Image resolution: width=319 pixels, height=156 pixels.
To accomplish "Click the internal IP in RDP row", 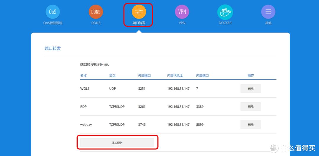I will pyautogui.click(x=178, y=107).
